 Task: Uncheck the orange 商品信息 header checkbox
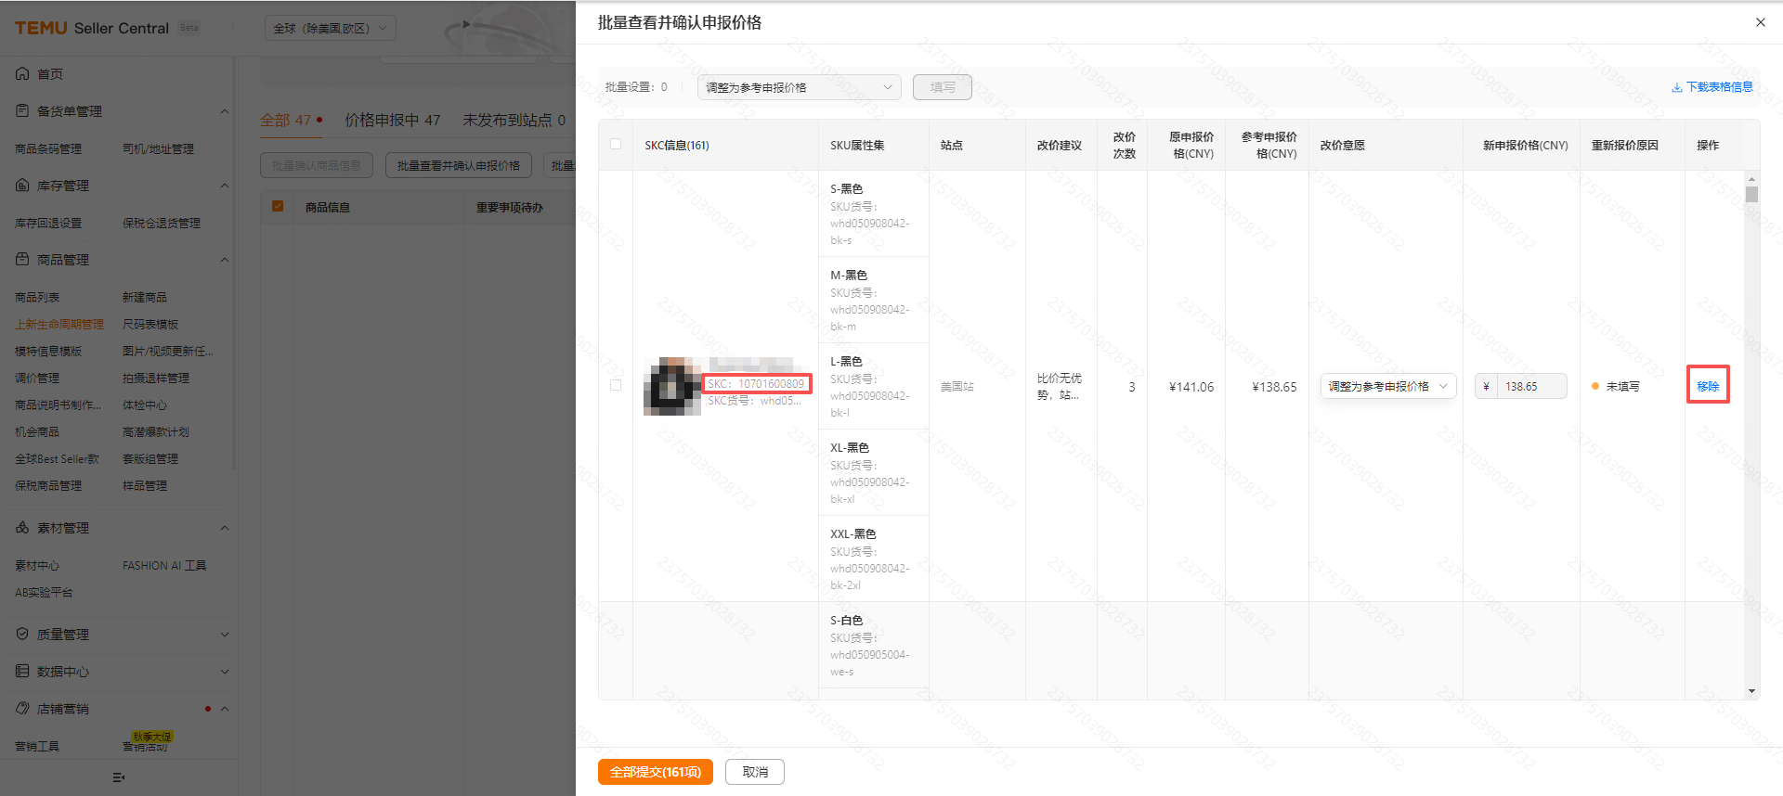click(x=278, y=206)
